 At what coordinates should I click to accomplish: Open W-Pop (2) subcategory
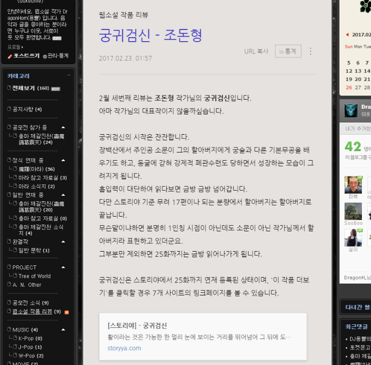click(31, 356)
